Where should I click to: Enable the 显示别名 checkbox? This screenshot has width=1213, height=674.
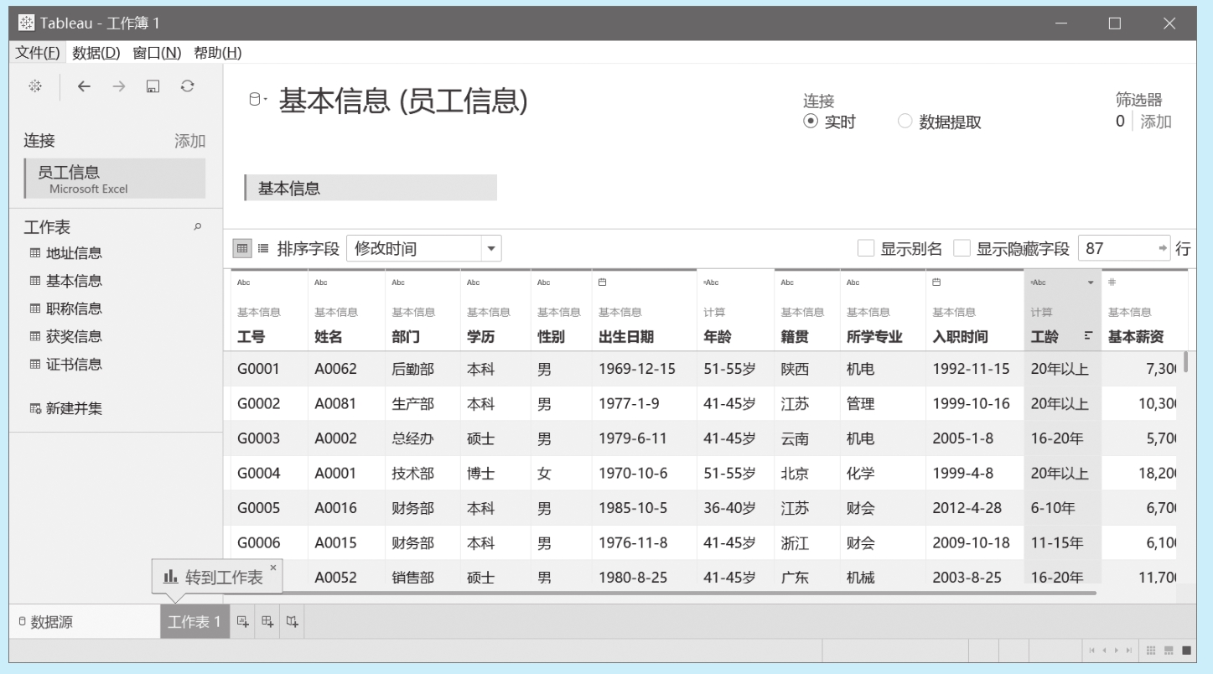click(x=866, y=248)
